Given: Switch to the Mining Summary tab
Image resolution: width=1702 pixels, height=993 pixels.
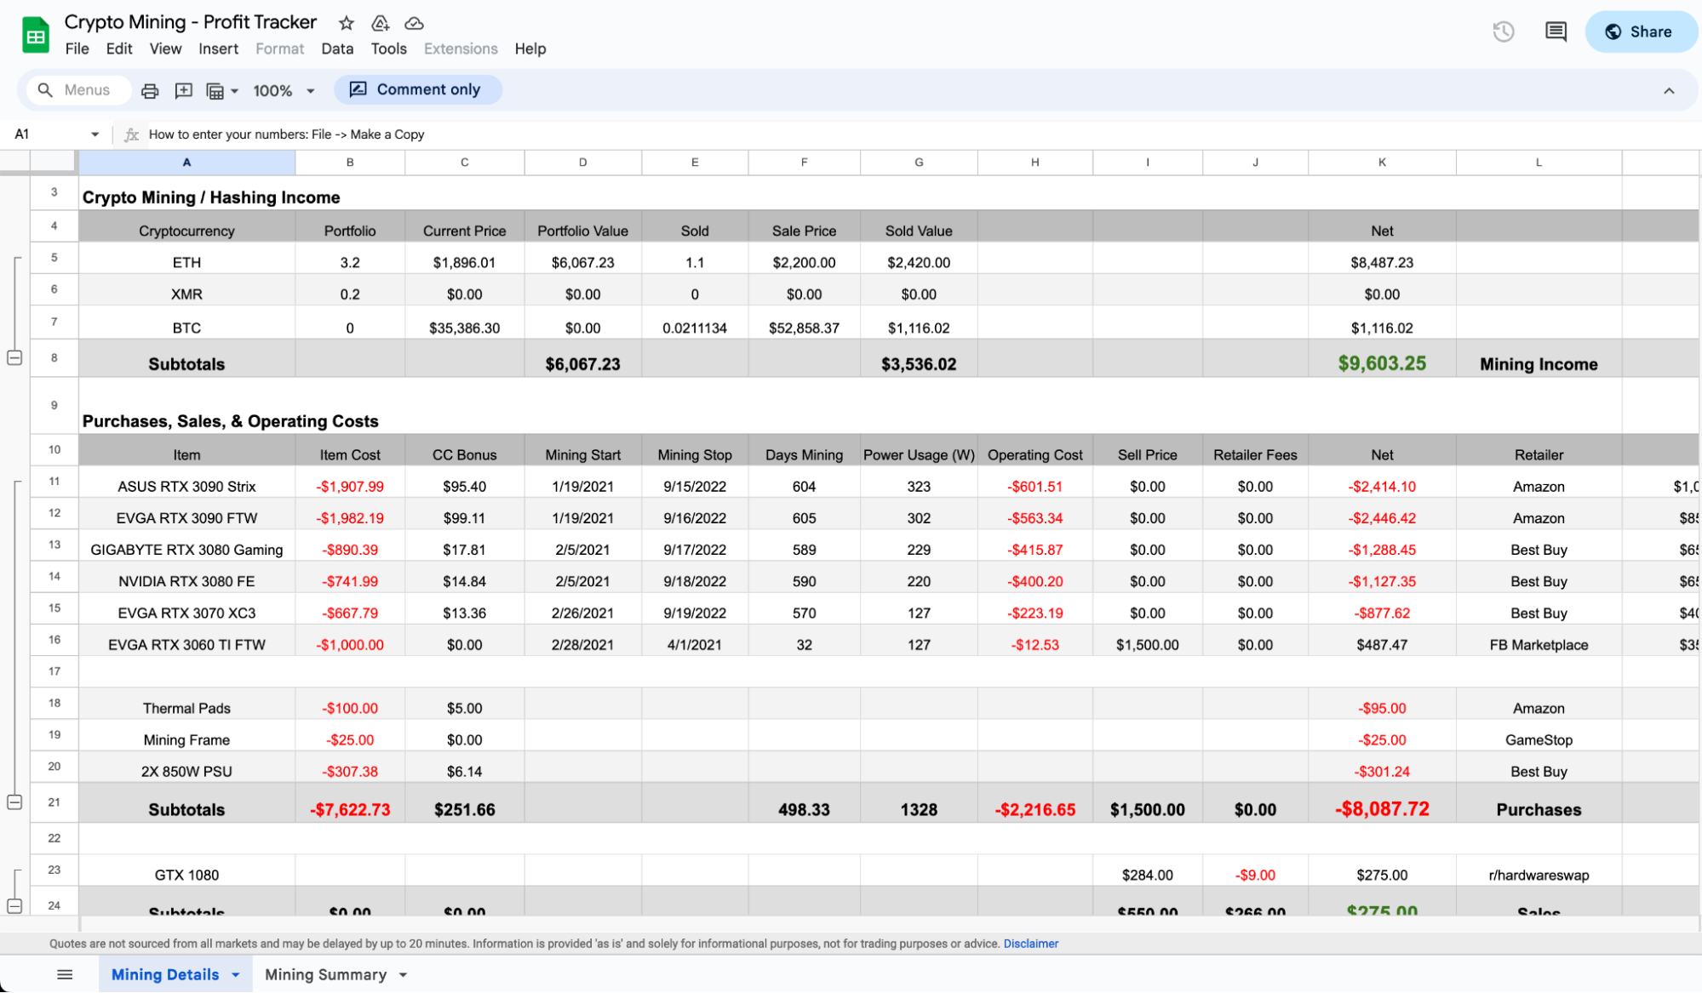Looking at the screenshot, I should (325, 974).
